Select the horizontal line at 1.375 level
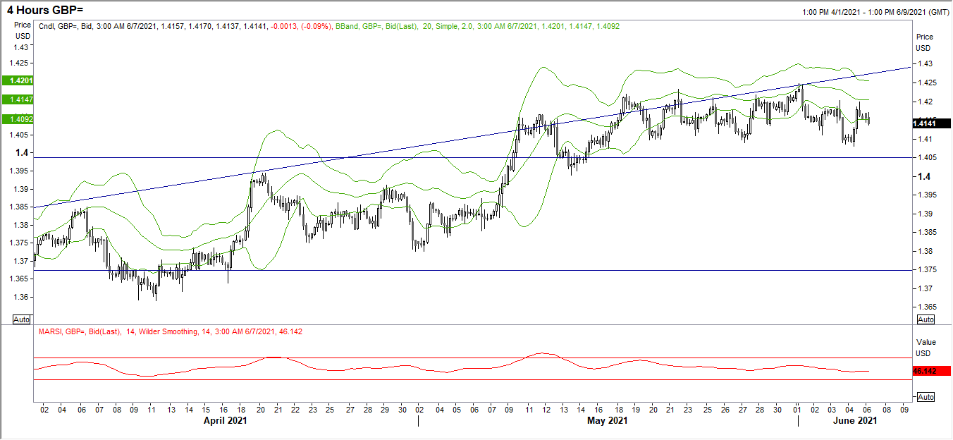This screenshot has height=440, width=953. tap(472, 270)
